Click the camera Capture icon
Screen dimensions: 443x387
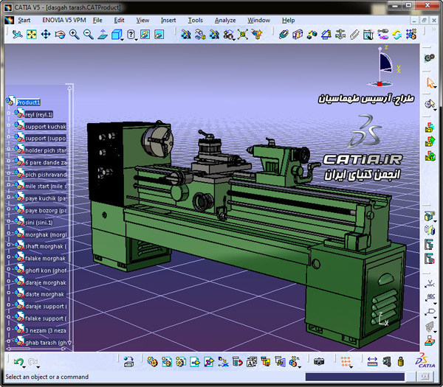[x=319, y=361]
